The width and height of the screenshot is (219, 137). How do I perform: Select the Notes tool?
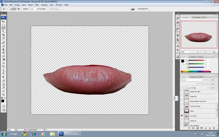[x=3, y=84]
